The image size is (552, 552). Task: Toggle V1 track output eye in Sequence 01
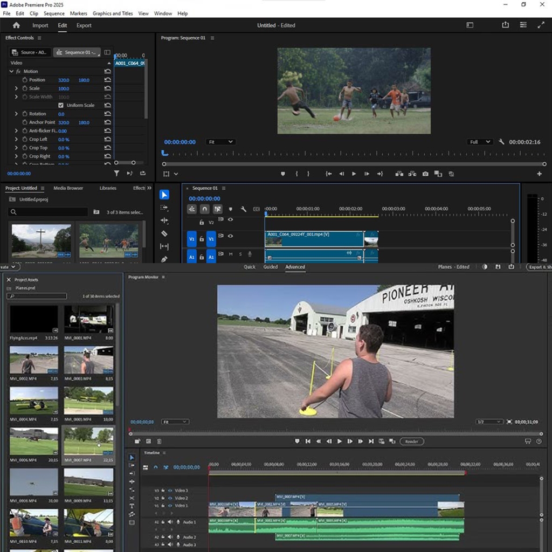point(230,236)
